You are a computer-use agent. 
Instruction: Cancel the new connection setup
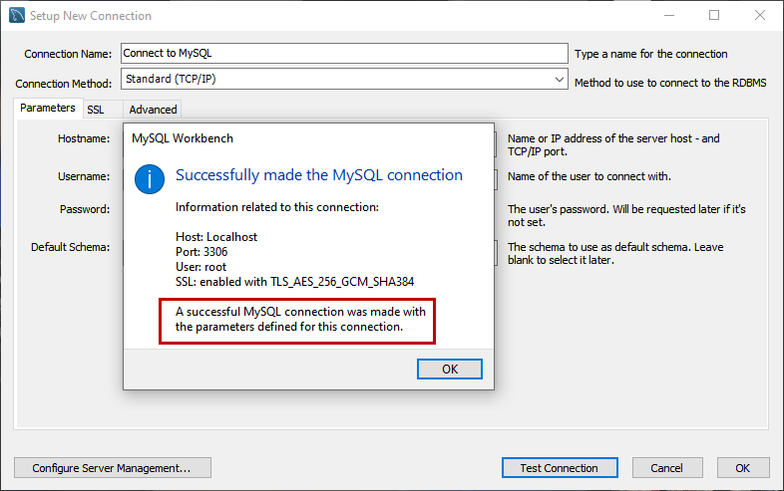[x=666, y=467]
